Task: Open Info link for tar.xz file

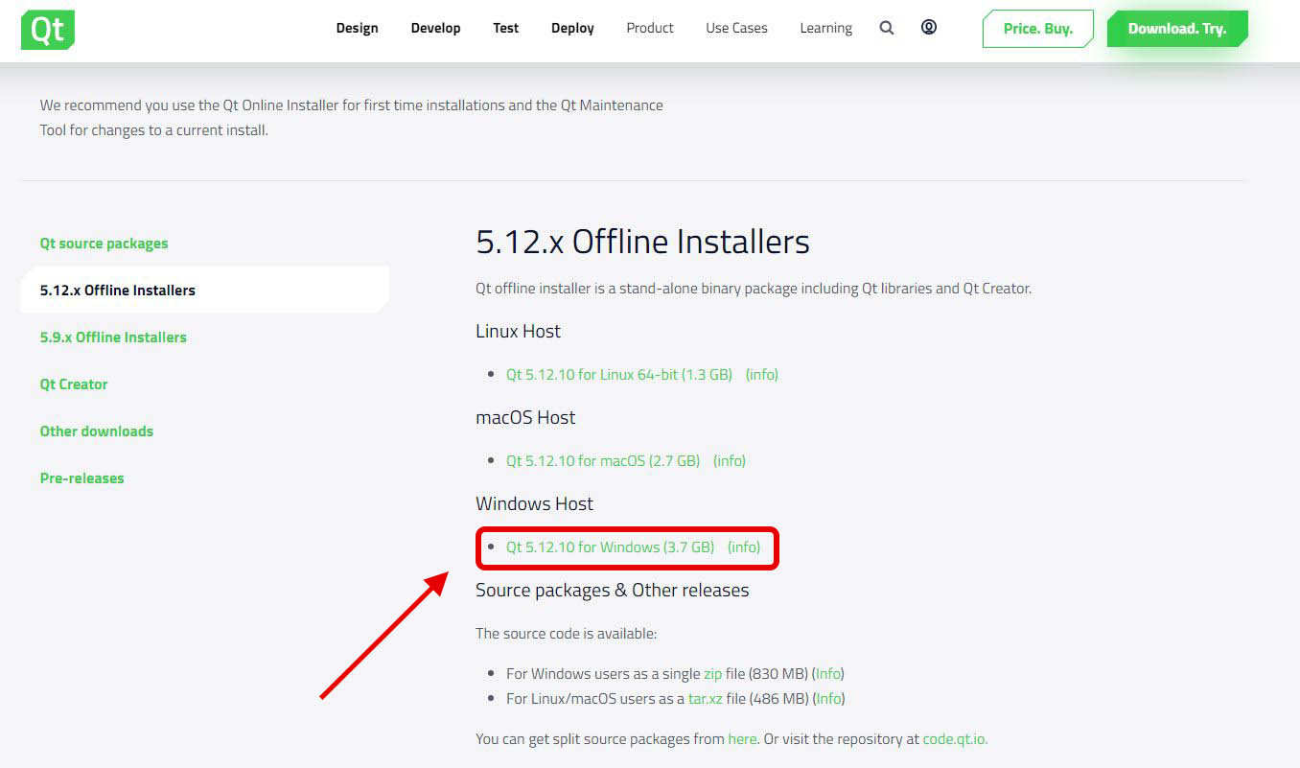Action: 829,699
